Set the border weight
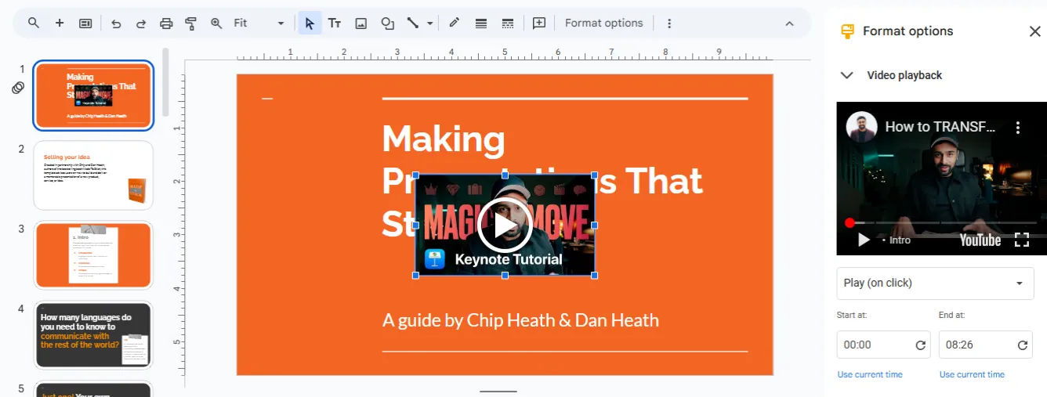This screenshot has height=397, width=1047. [481, 23]
